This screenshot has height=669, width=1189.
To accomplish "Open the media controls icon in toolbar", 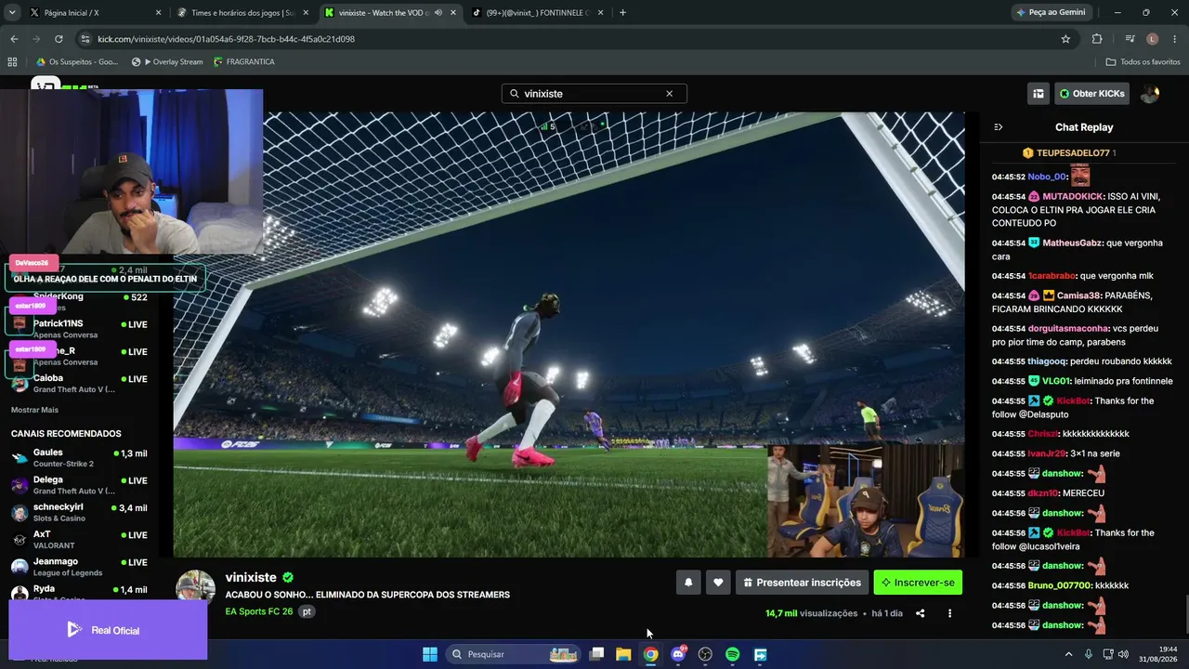I will pyautogui.click(x=1130, y=39).
